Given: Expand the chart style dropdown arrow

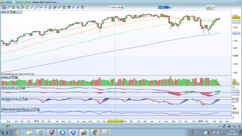Looking at the screenshot, I should click(x=214, y=7).
